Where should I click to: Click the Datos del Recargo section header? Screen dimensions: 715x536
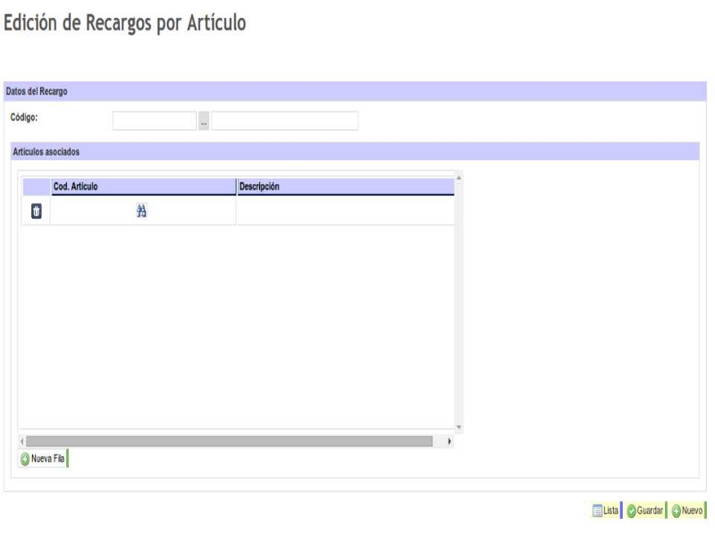tap(38, 91)
